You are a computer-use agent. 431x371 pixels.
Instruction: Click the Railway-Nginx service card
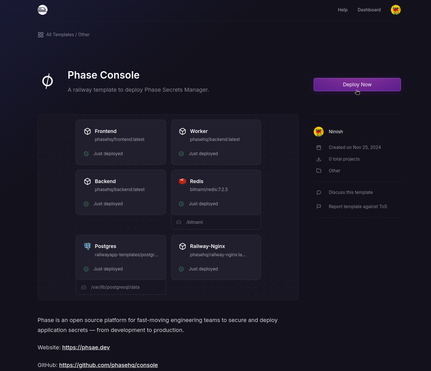click(216, 257)
